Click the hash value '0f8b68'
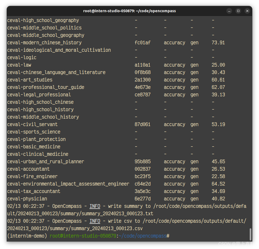The image size is (259, 249). pos(143,72)
